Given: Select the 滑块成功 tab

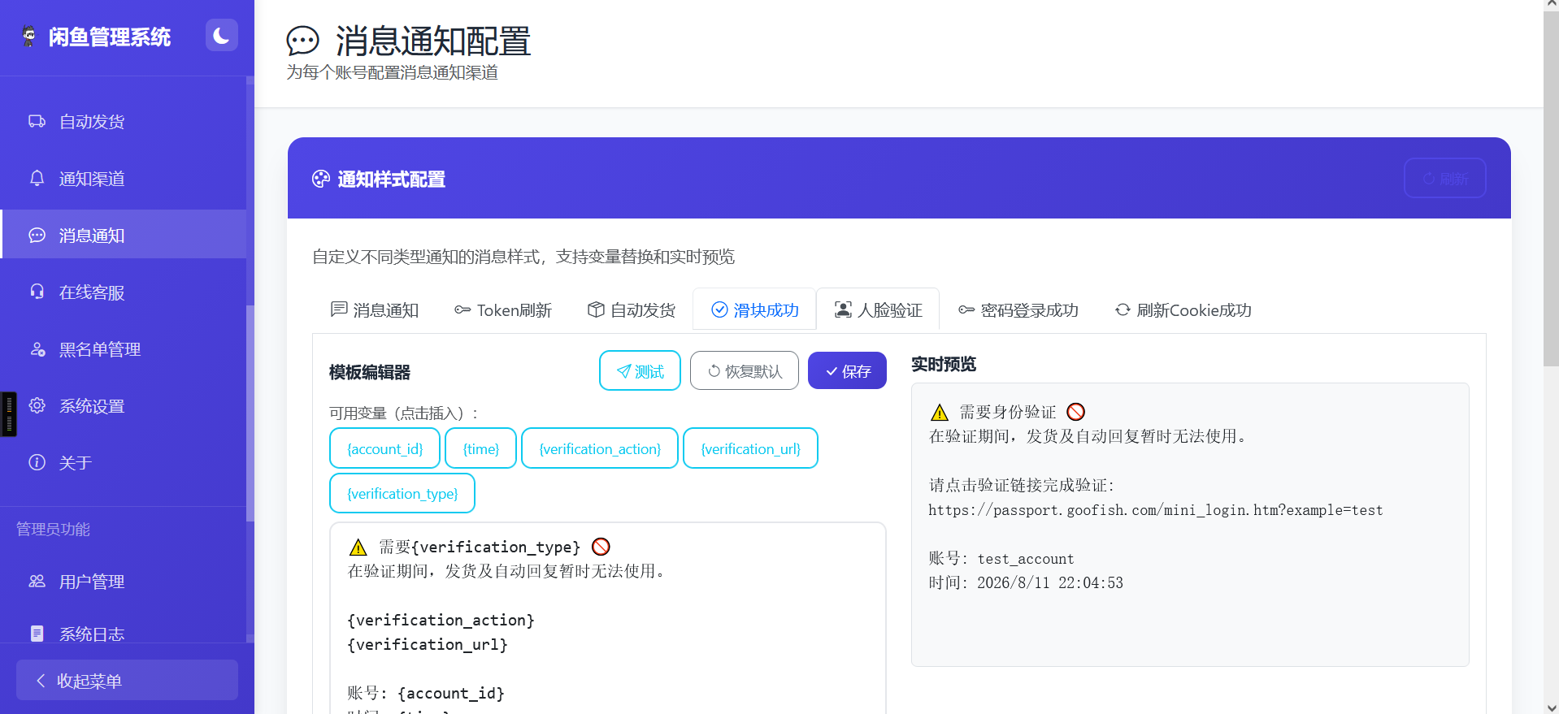Looking at the screenshot, I should [x=754, y=309].
